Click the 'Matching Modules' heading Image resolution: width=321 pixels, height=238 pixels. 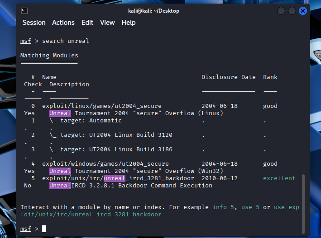coord(49,56)
